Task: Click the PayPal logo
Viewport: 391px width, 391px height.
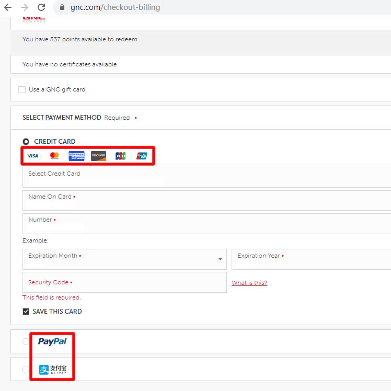Action: (x=52, y=341)
